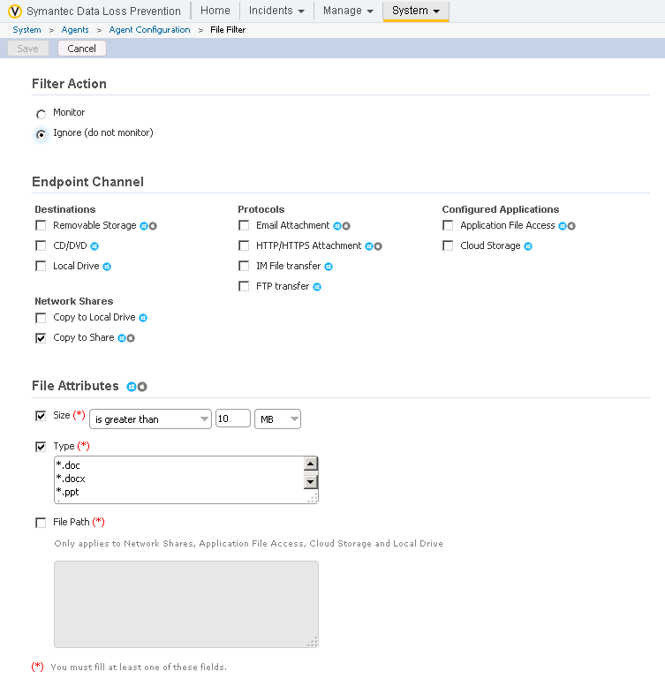Screen dimensions: 665x694
Task: Enable the File Path checkbox
Action: click(x=41, y=523)
